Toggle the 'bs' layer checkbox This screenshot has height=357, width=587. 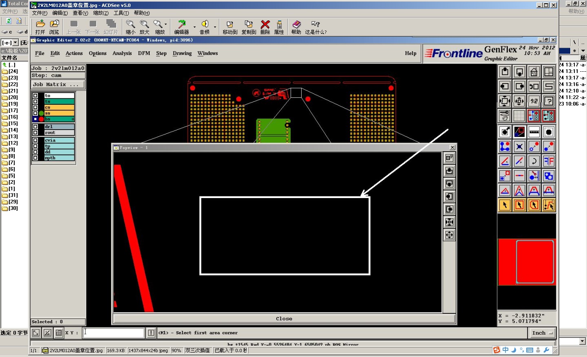click(35, 119)
